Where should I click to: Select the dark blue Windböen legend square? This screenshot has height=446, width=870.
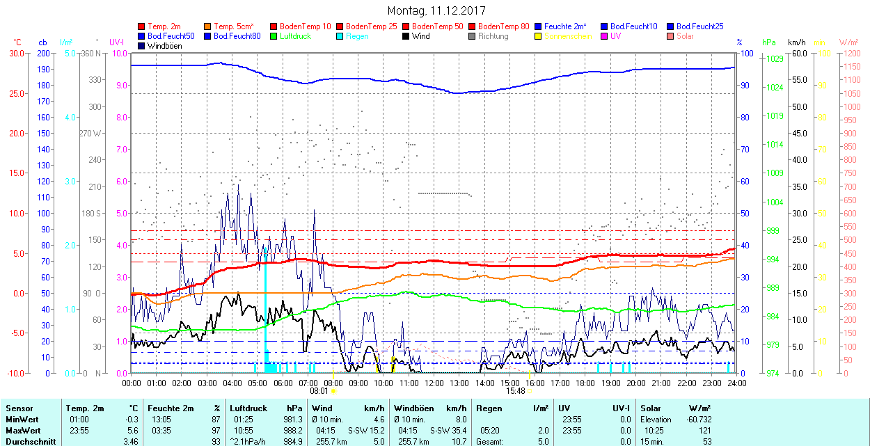click(x=142, y=46)
